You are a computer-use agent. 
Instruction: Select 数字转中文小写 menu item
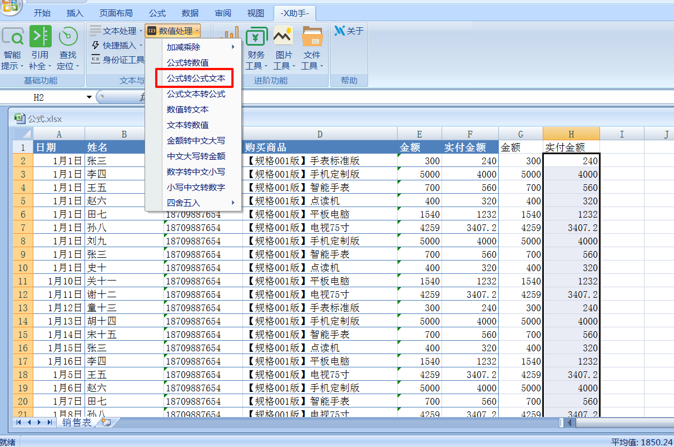pos(194,172)
